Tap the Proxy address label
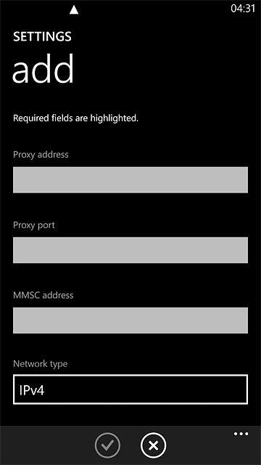Image resolution: width=261 pixels, height=465 pixels. coord(41,155)
